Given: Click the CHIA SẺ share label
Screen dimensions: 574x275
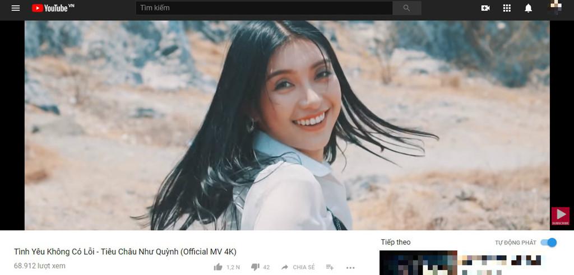Looking at the screenshot, I should coord(304,267).
